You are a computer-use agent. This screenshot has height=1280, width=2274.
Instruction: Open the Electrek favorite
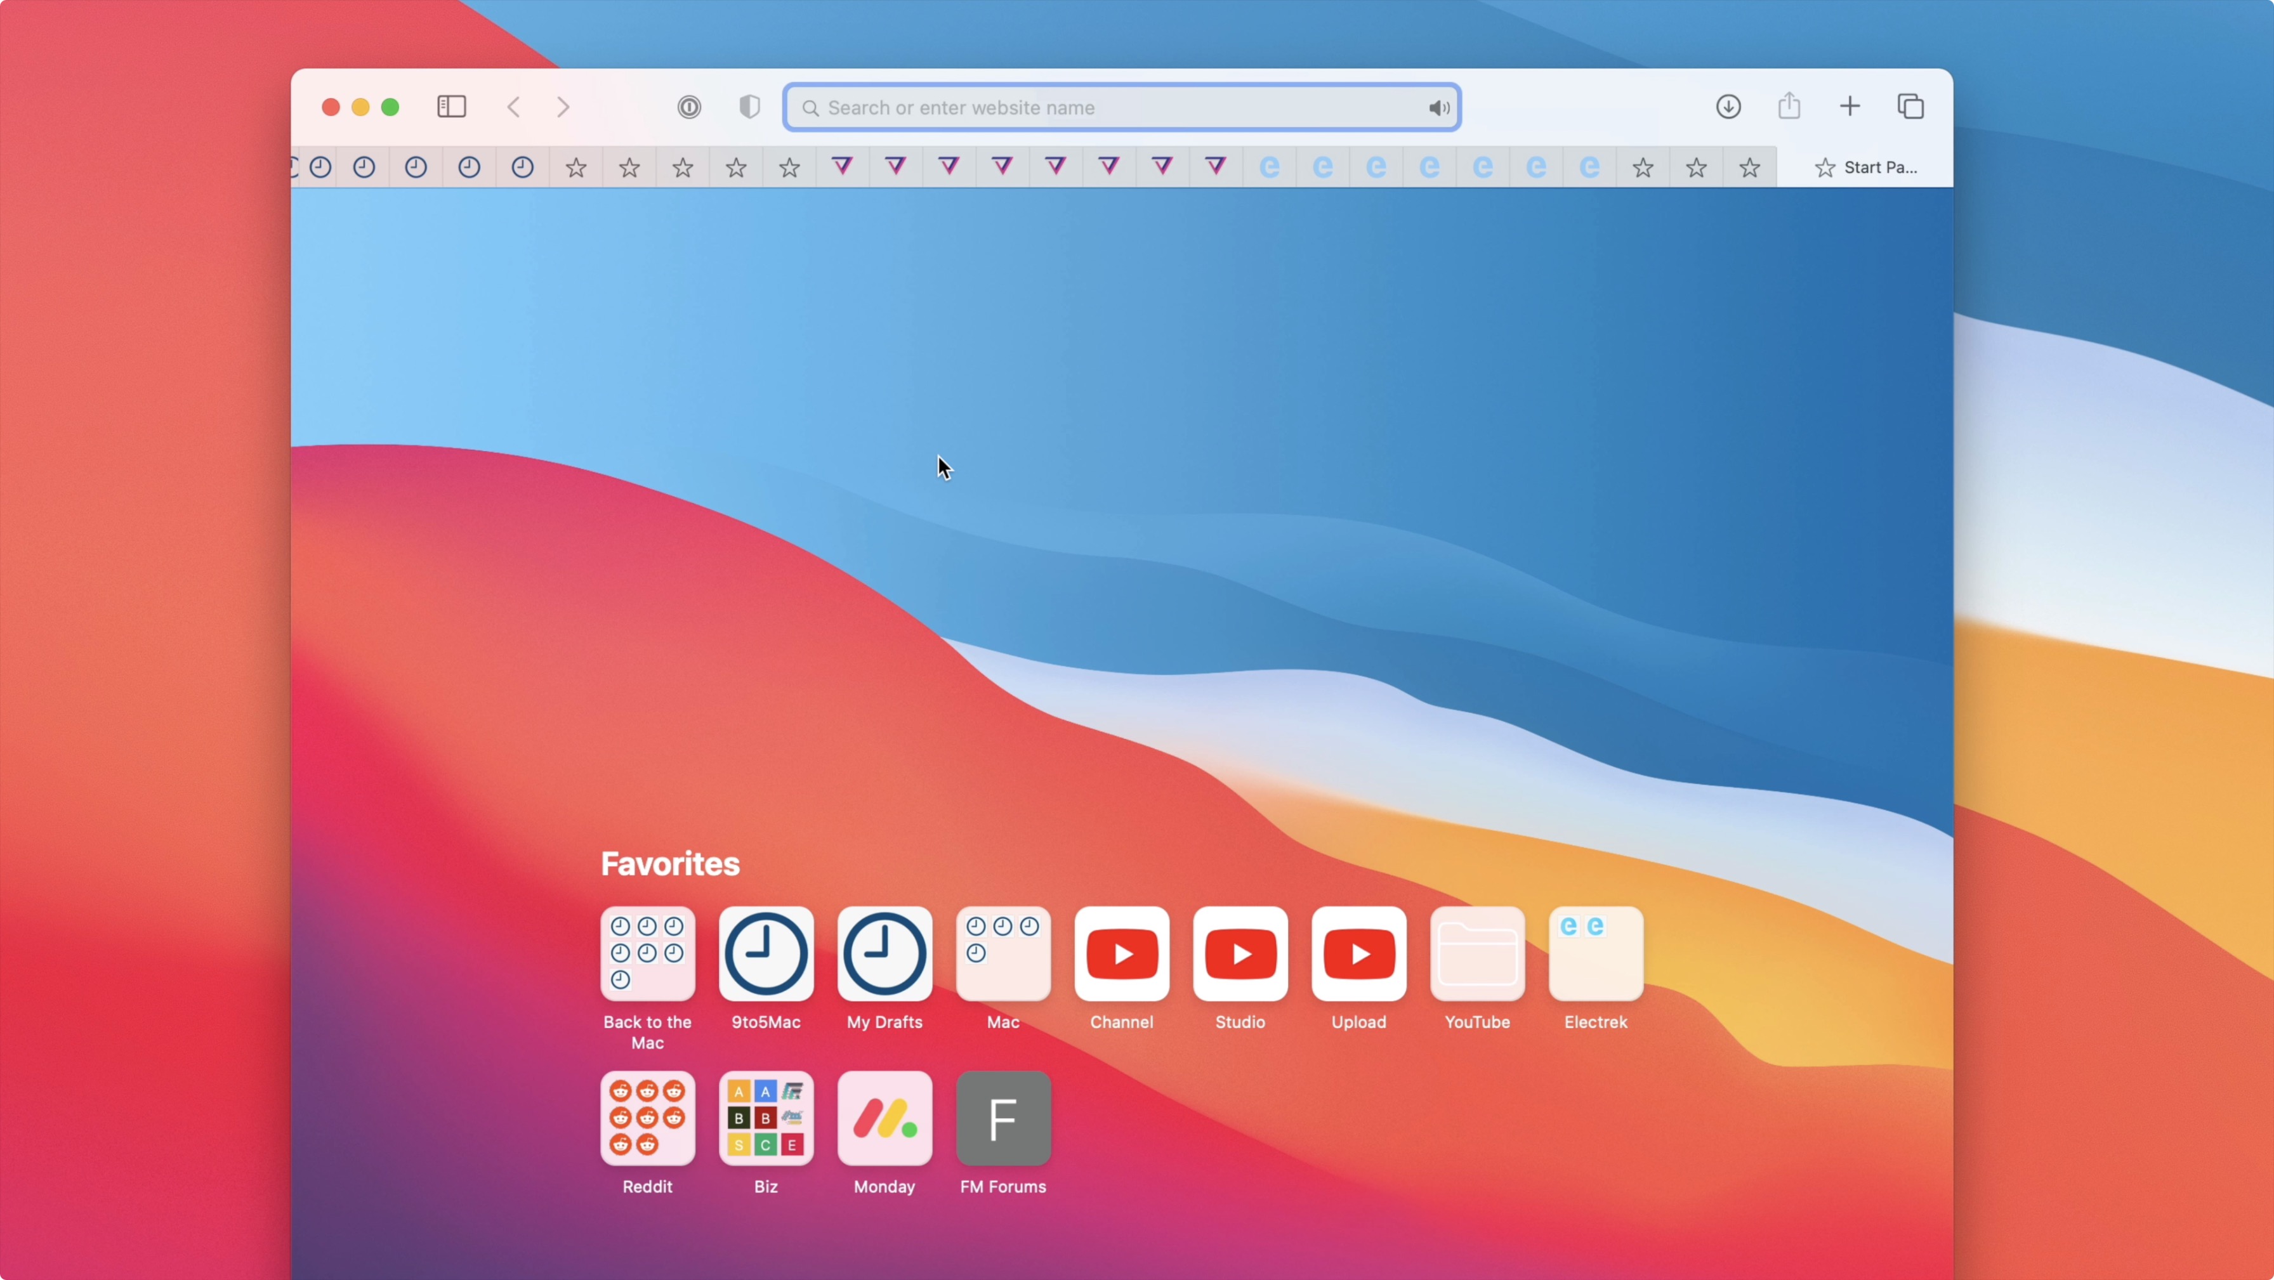pyautogui.click(x=1595, y=954)
